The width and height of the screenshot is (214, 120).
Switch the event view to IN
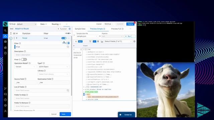coord(76,41)
